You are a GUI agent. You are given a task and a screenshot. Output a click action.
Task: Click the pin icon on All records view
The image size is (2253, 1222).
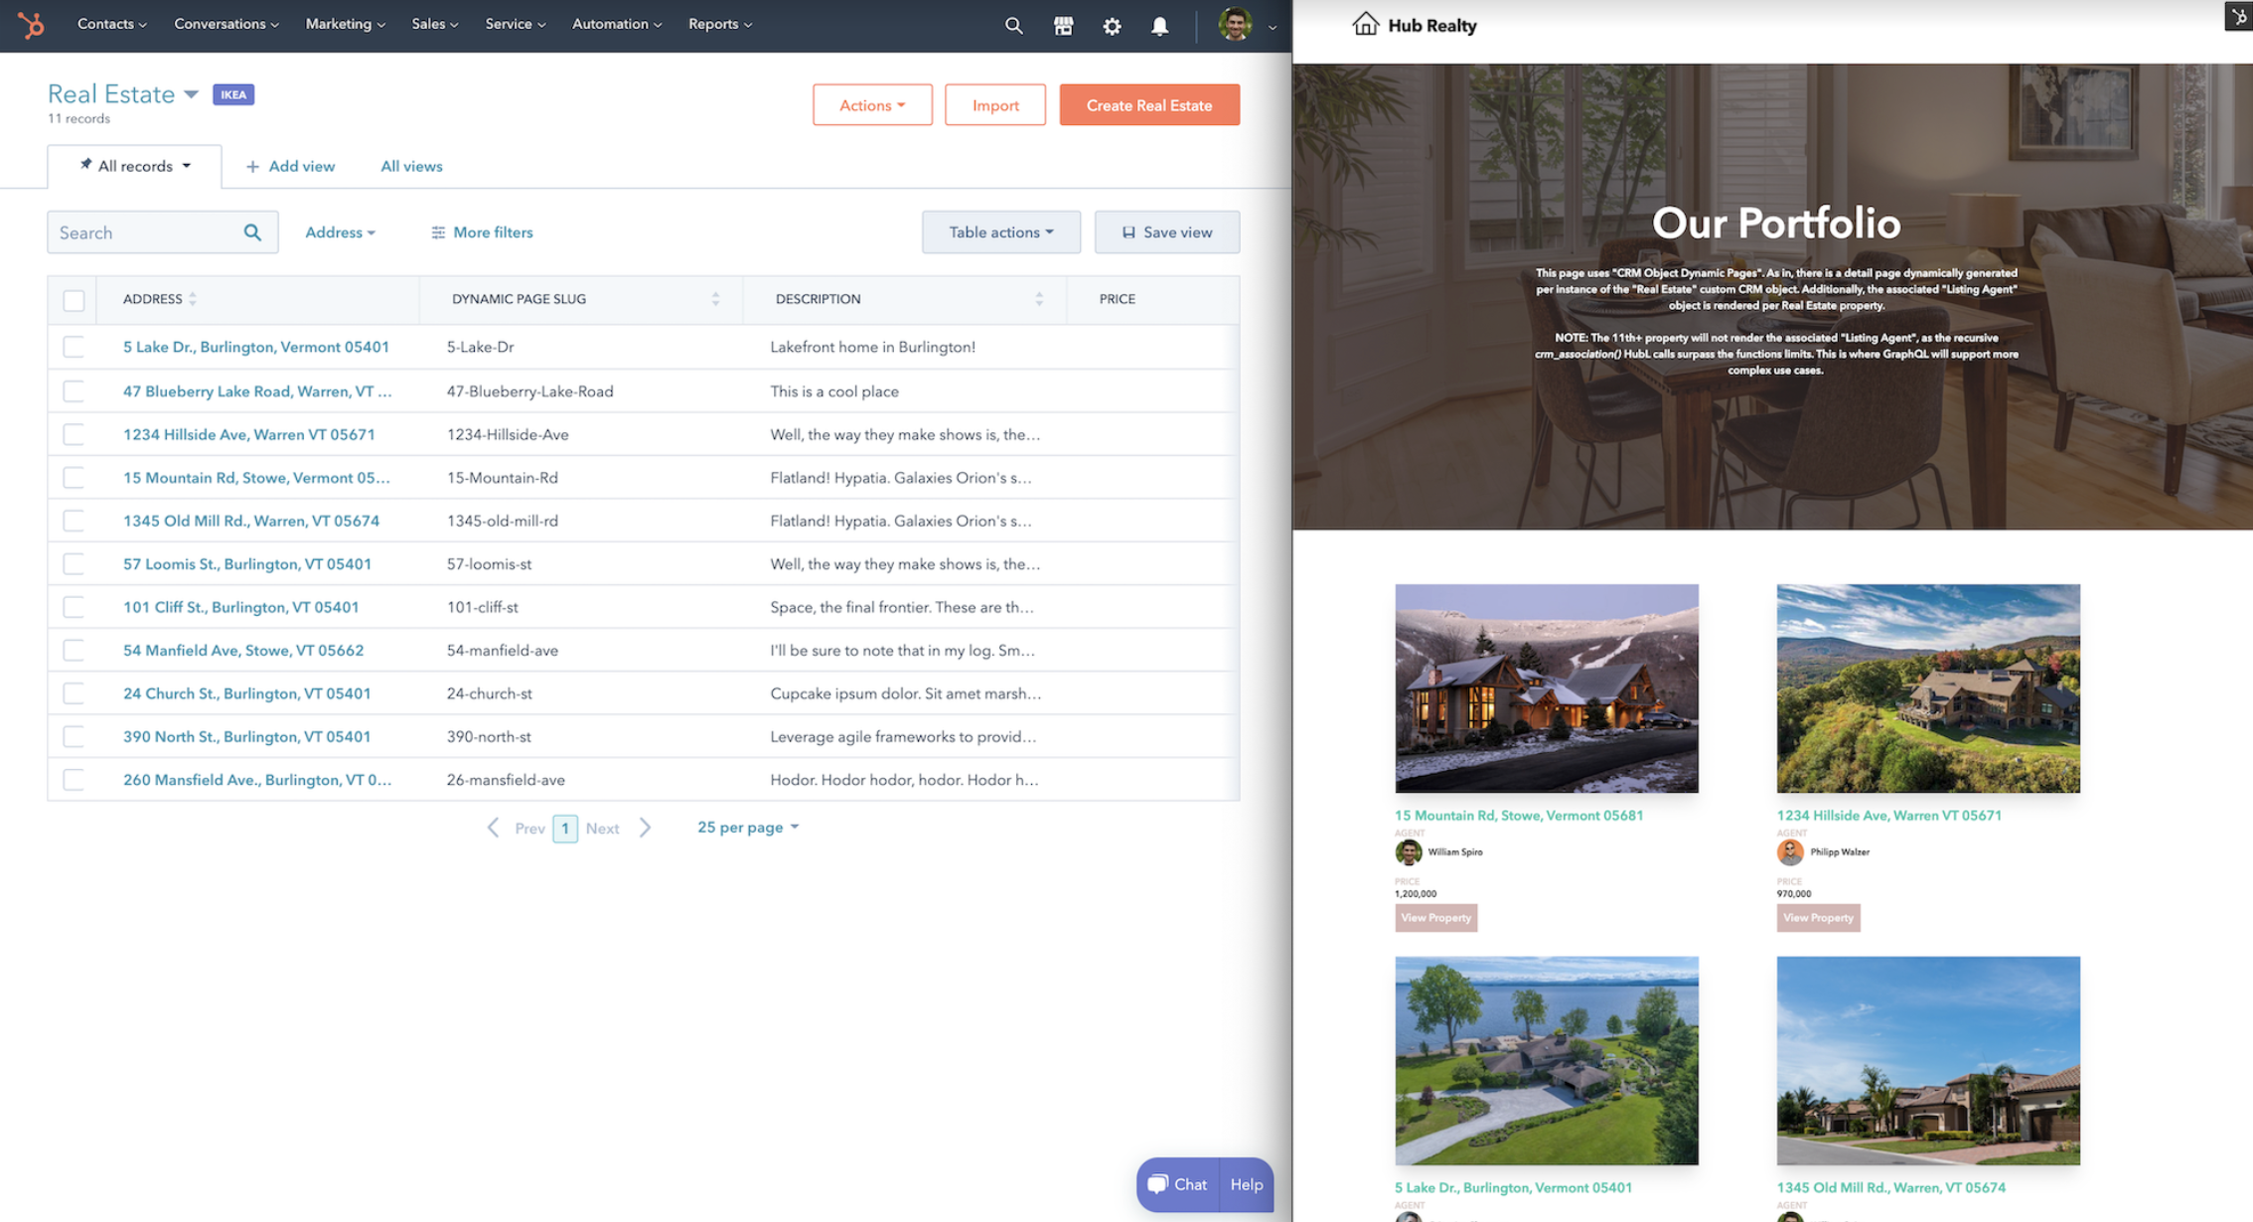[86, 166]
